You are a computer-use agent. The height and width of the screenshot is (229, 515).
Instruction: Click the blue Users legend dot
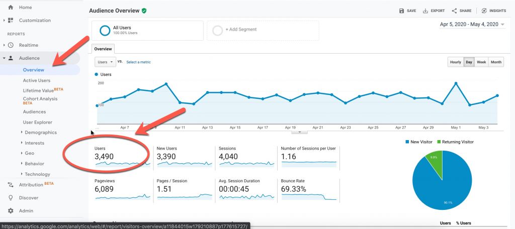tap(96, 74)
